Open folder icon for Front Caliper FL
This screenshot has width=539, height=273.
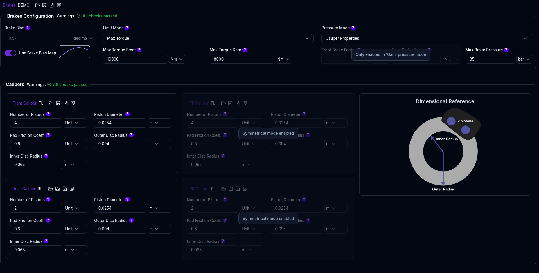click(51, 103)
